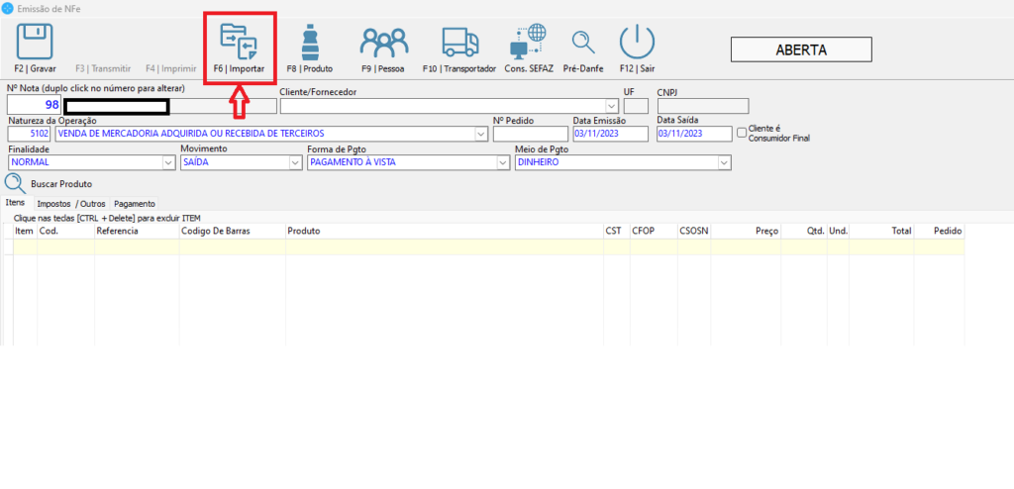
Task: Expand the Forma de Pgto dropdown
Action: 503,162
